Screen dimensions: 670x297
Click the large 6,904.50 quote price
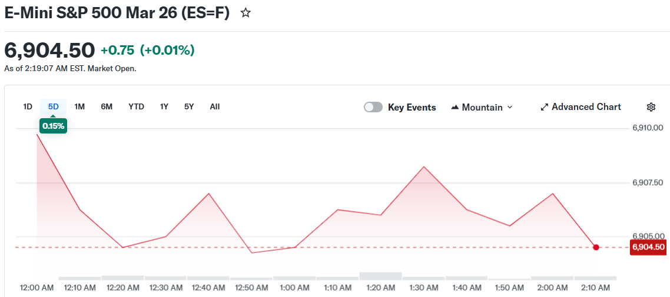(x=49, y=51)
